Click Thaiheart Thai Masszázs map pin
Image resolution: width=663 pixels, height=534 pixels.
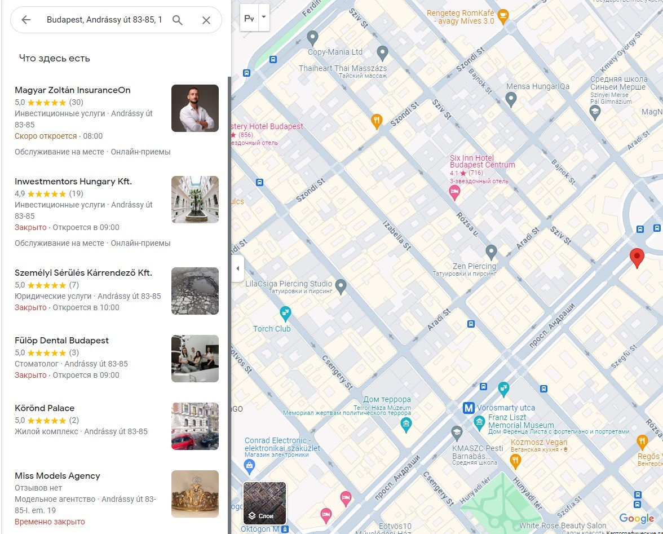pos(382,53)
